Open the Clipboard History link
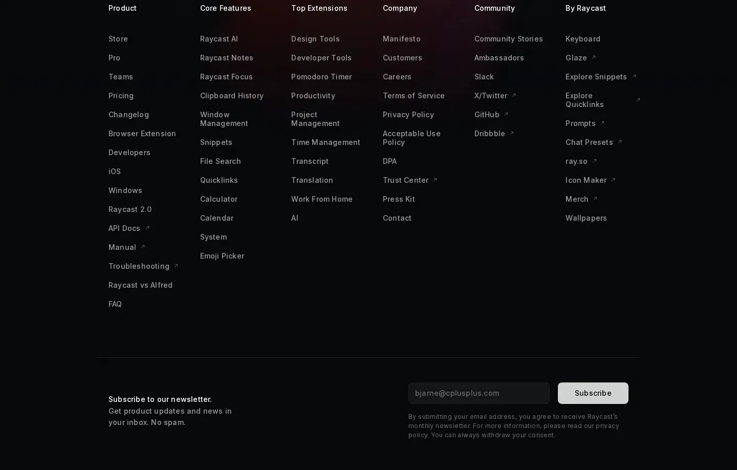This screenshot has height=470, width=737. pyautogui.click(x=232, y=96)
